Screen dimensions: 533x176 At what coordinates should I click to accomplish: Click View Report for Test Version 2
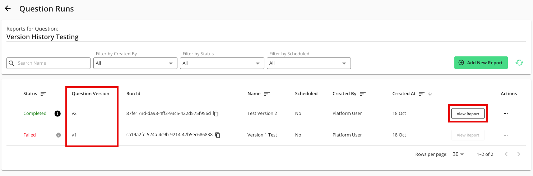468,114
